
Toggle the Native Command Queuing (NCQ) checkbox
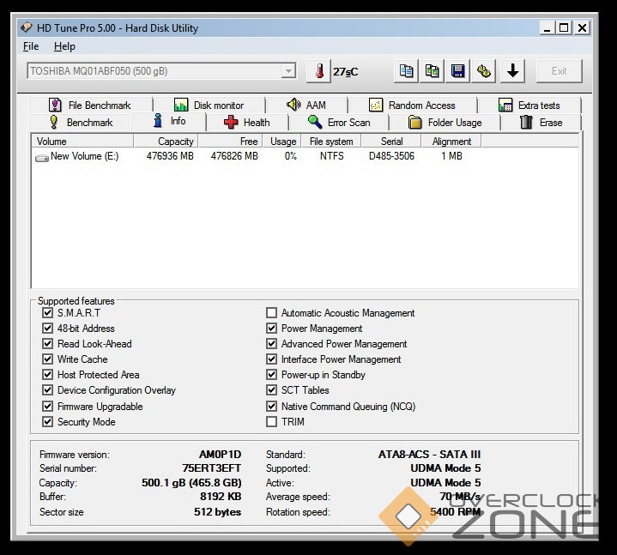271,406
